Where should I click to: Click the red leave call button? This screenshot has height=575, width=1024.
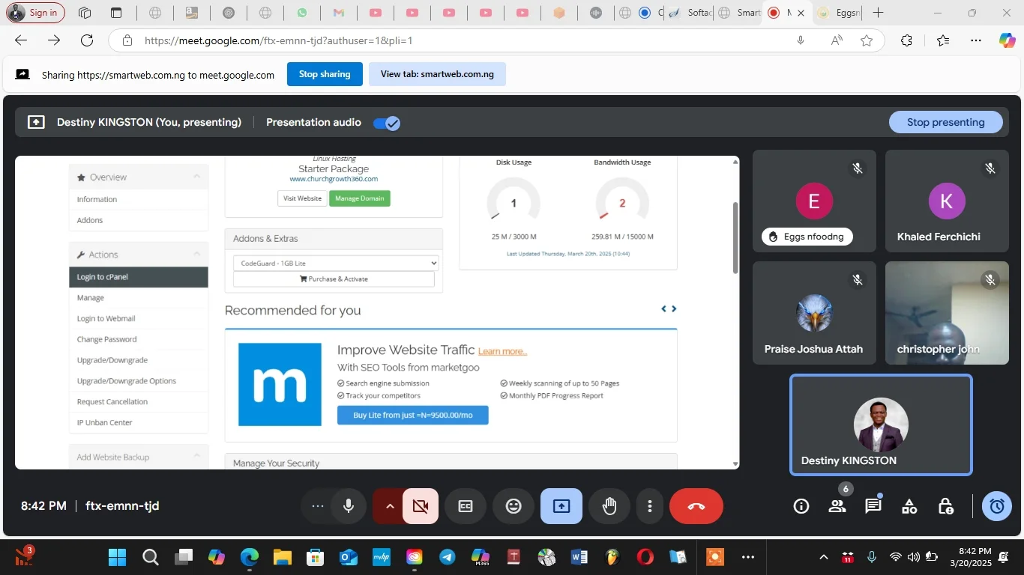[696, 506]
